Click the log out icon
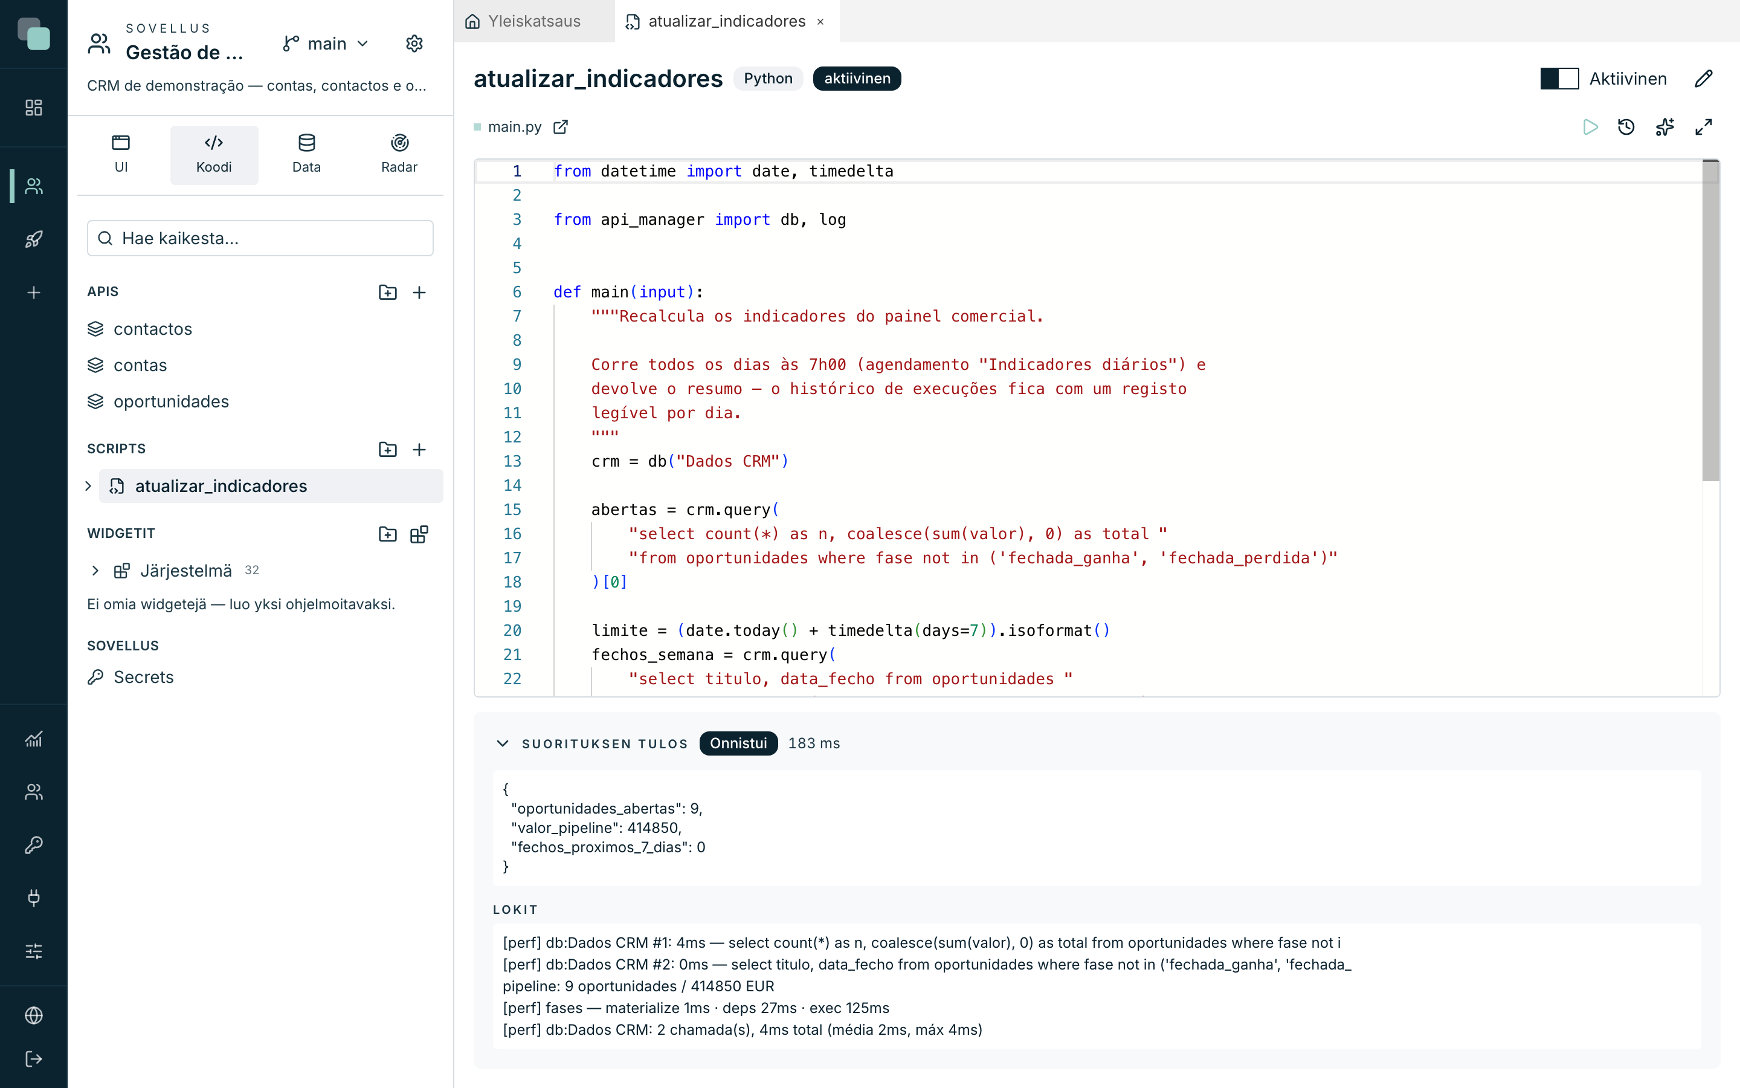Screen dimensions: 1740x1088 click(34, 1058)
